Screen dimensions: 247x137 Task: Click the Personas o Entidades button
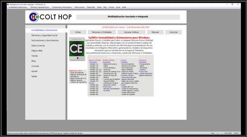coord(102,32)
